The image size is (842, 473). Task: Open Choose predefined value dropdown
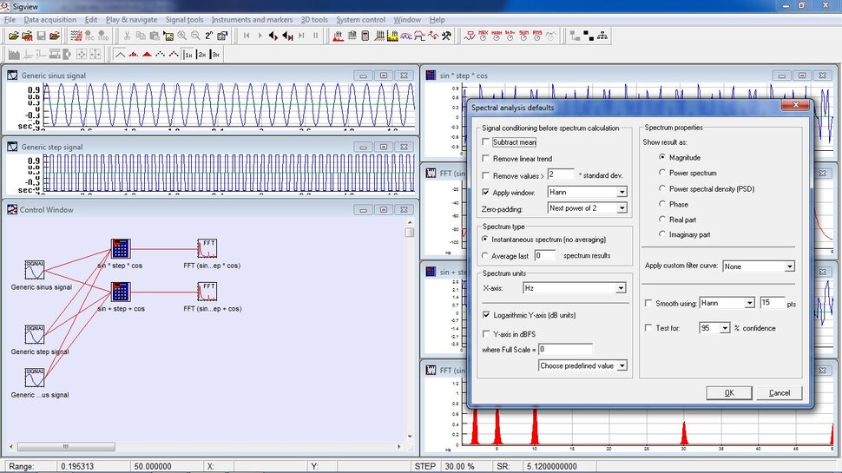tap(582, 365)
